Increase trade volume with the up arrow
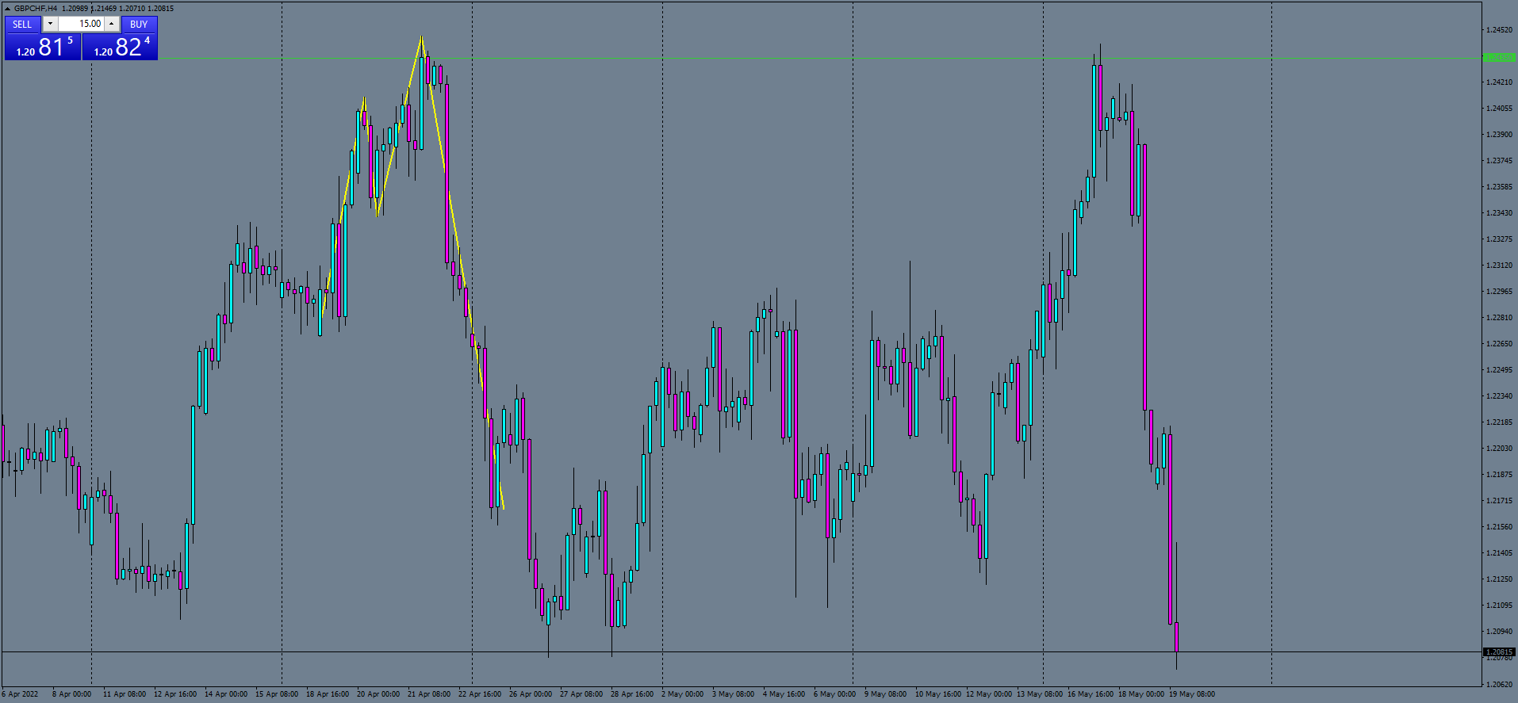This screenshot has height=703, width=1518. coord(112,24)
